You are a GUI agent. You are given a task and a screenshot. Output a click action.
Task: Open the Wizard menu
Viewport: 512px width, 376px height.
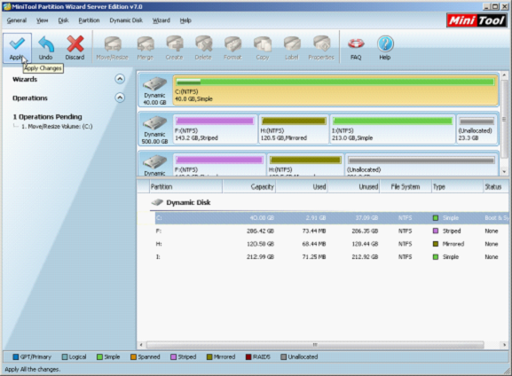[161, 20]
